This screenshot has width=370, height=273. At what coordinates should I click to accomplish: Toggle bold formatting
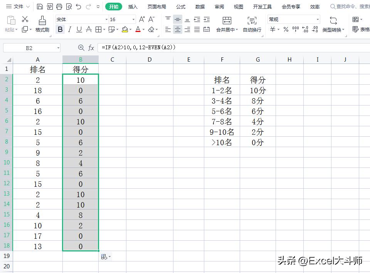click(60, 29)
